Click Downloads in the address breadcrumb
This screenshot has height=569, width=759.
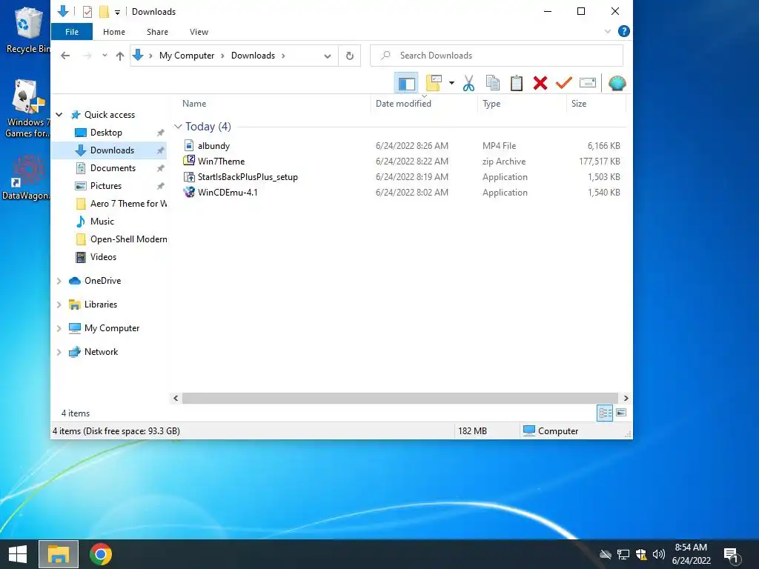pyautogui.click(x=253, y=56)
